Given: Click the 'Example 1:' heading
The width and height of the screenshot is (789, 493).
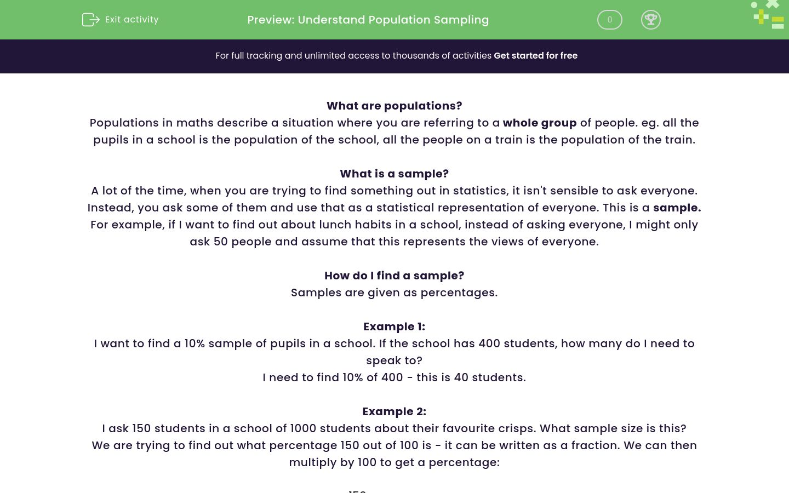Looking at the screenshot, I should pyautogui.click(x=394, y=326).
